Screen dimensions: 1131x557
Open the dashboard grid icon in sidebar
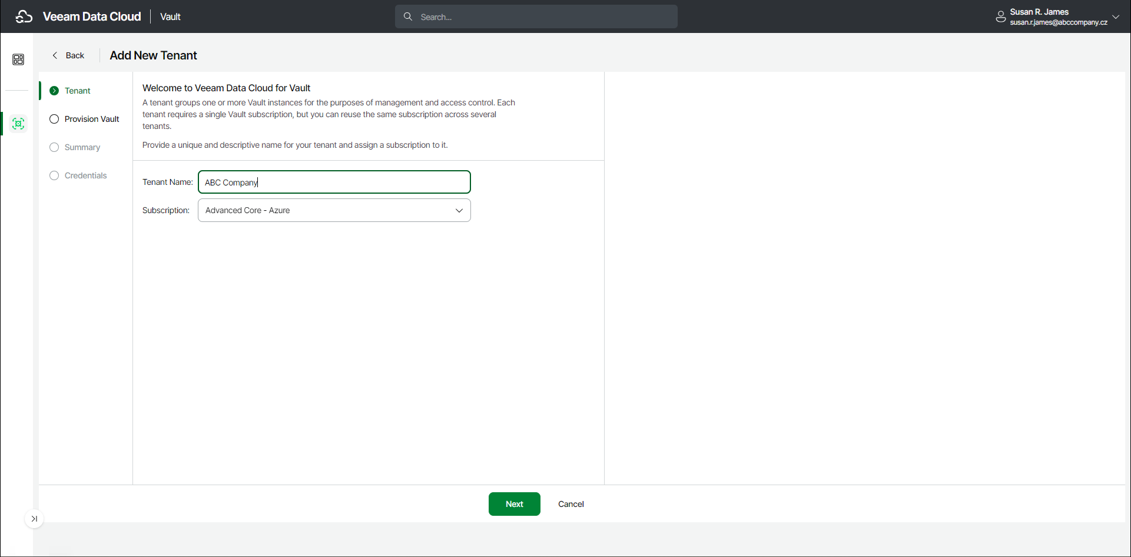coord(18,59)
